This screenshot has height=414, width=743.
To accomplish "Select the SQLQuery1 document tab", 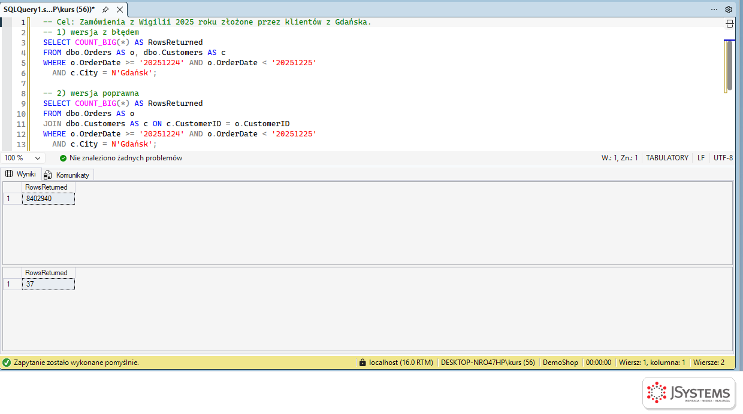I will (x=49, y=10).
